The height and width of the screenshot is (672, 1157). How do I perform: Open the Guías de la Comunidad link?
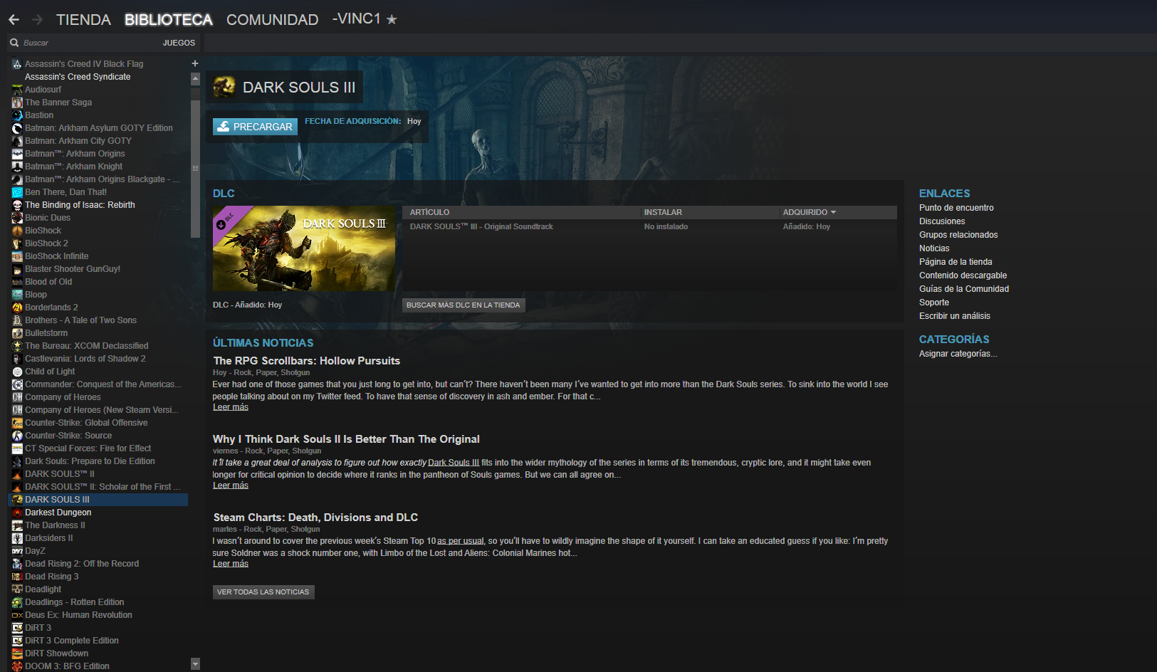(964, 289)
